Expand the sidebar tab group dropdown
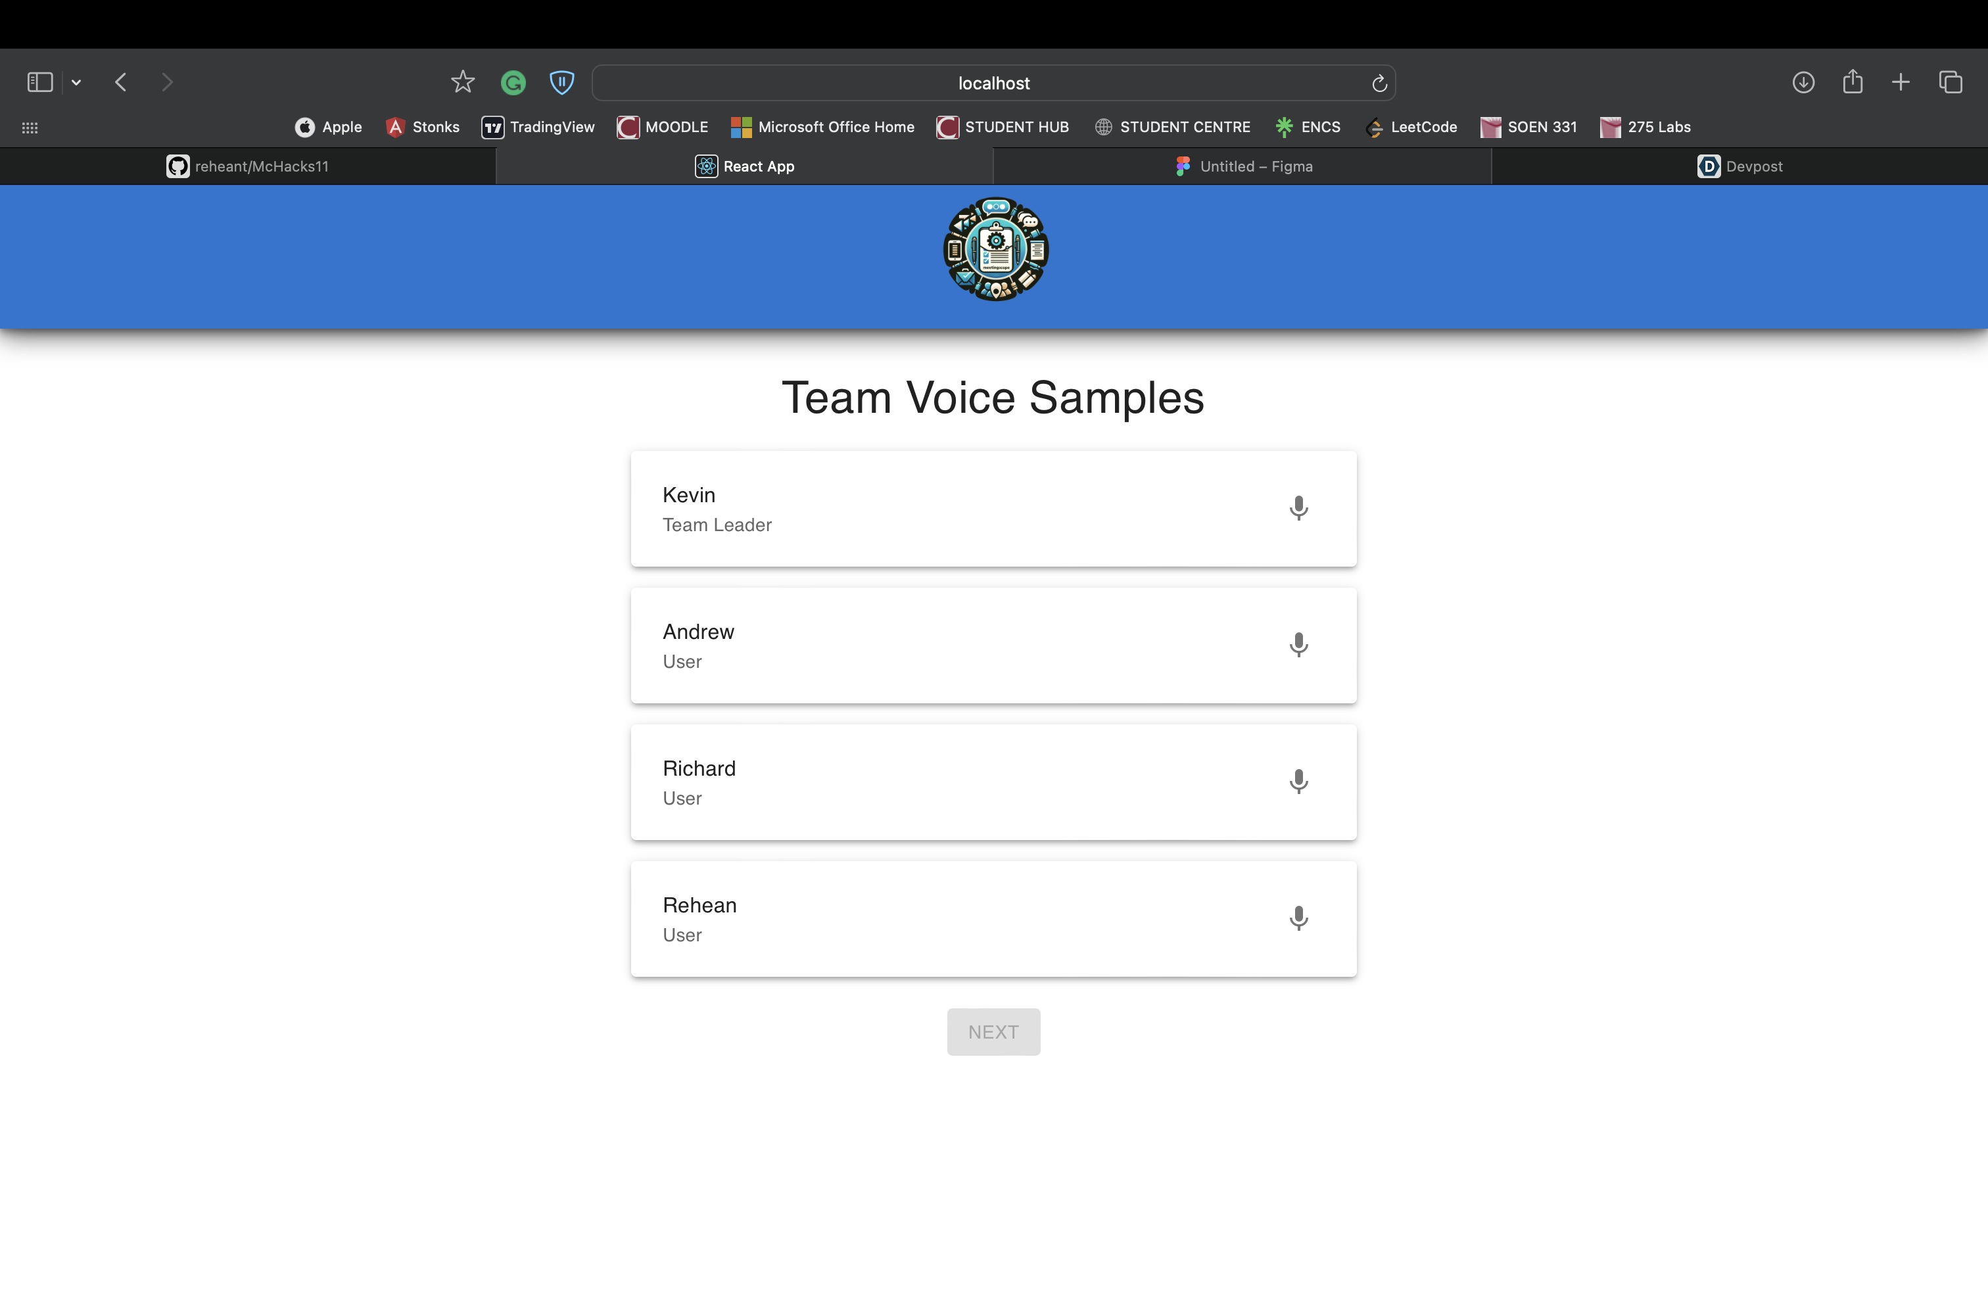Viewport: 1988px width, 1291px height. pyautogui.click(x=76, y=83)
